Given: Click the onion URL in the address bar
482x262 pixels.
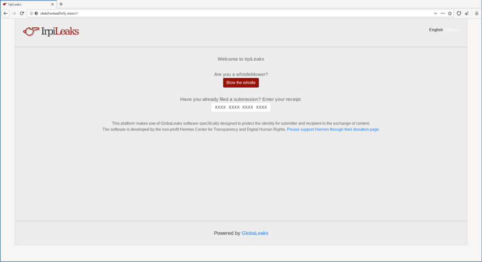Looking at the screenshot, I should 59,13.
